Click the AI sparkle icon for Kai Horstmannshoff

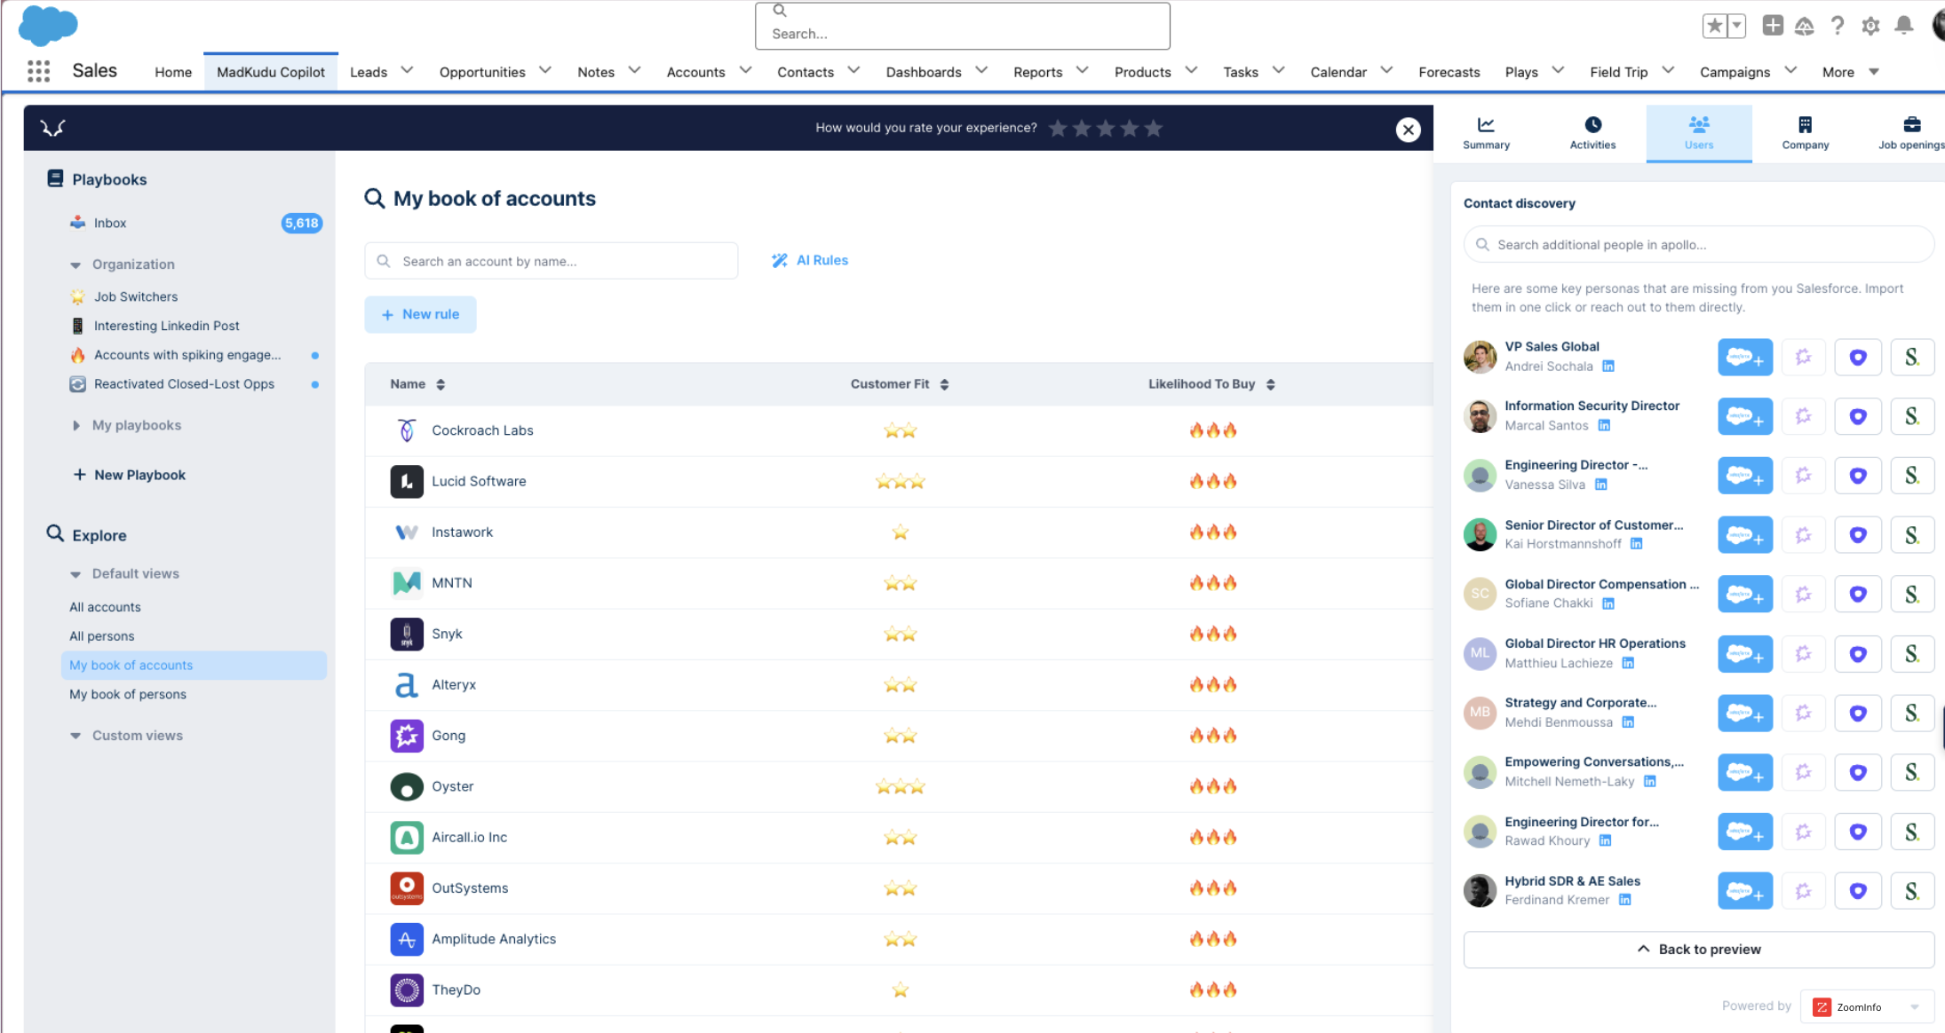(x=1803, y=535)
